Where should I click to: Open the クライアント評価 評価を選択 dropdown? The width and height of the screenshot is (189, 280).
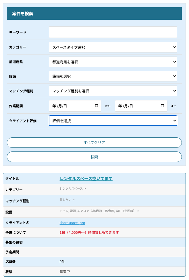(113, 121)
